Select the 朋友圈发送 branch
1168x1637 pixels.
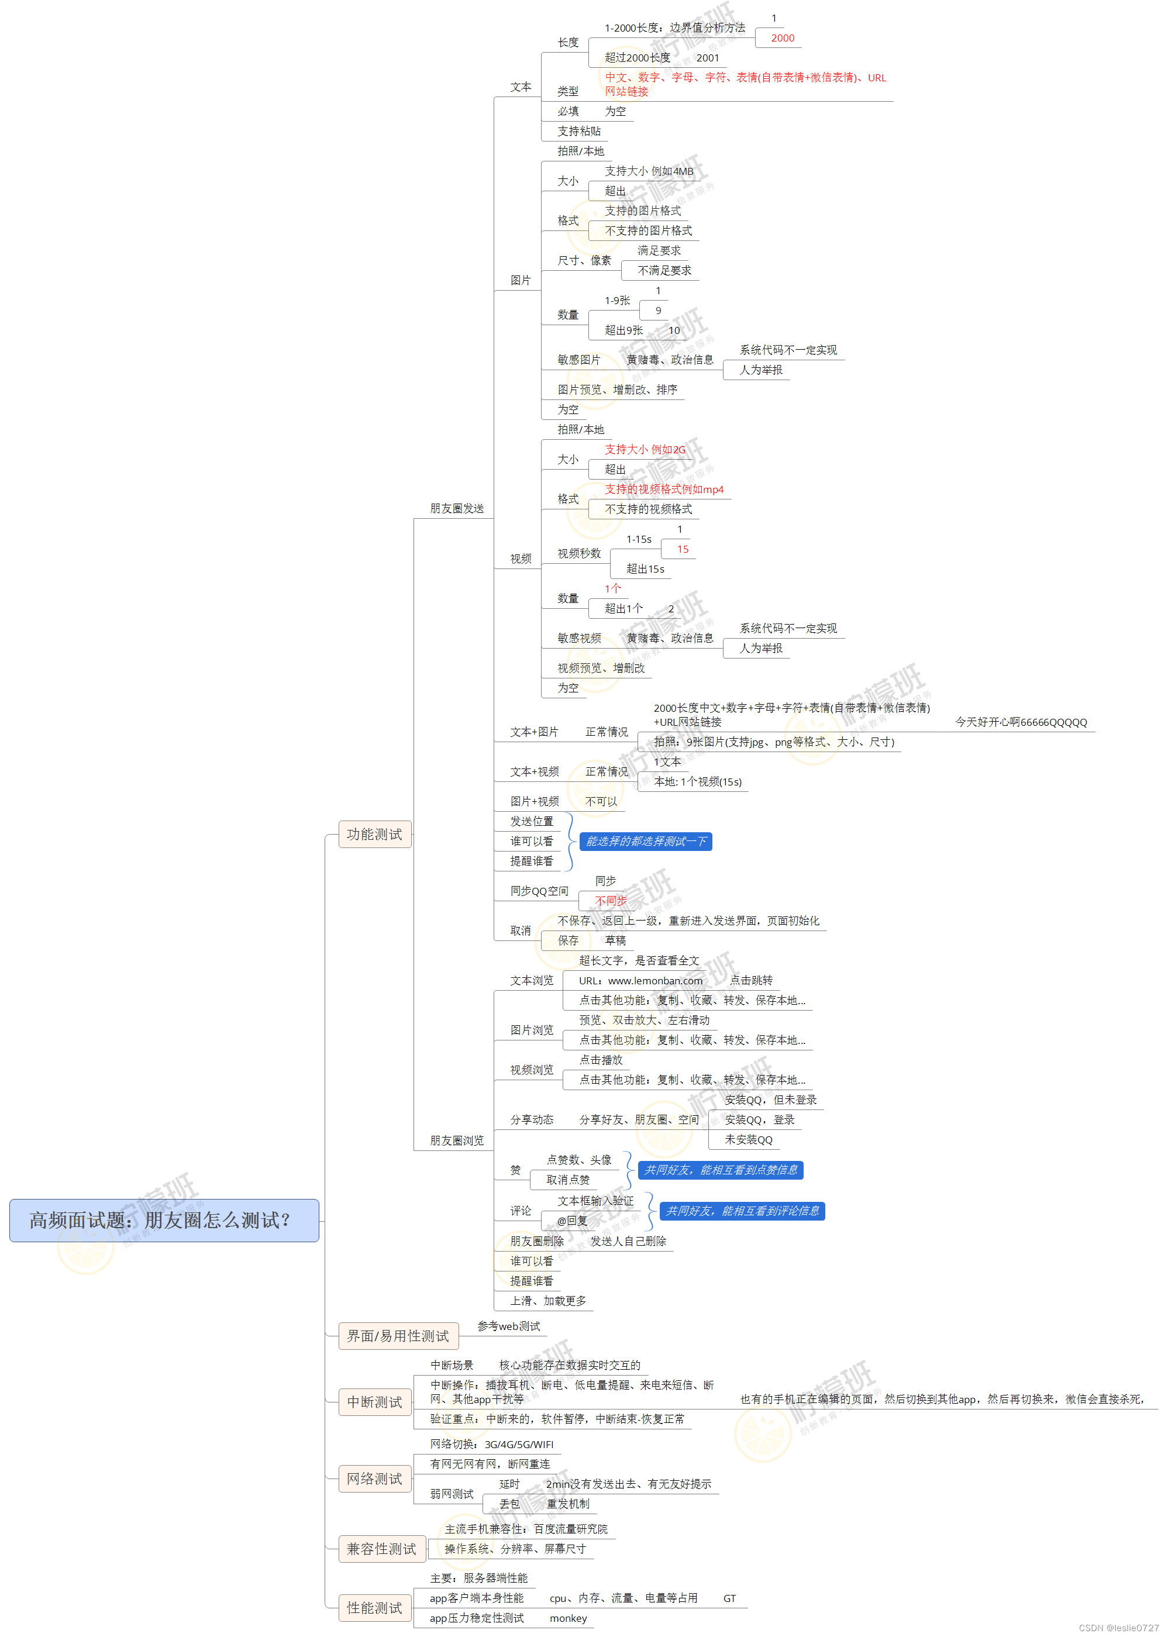tap(457, 508)
